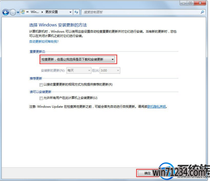Expand the arrow after Win... breadcrumb
The image size is (210, 181).
coord(42,12)
